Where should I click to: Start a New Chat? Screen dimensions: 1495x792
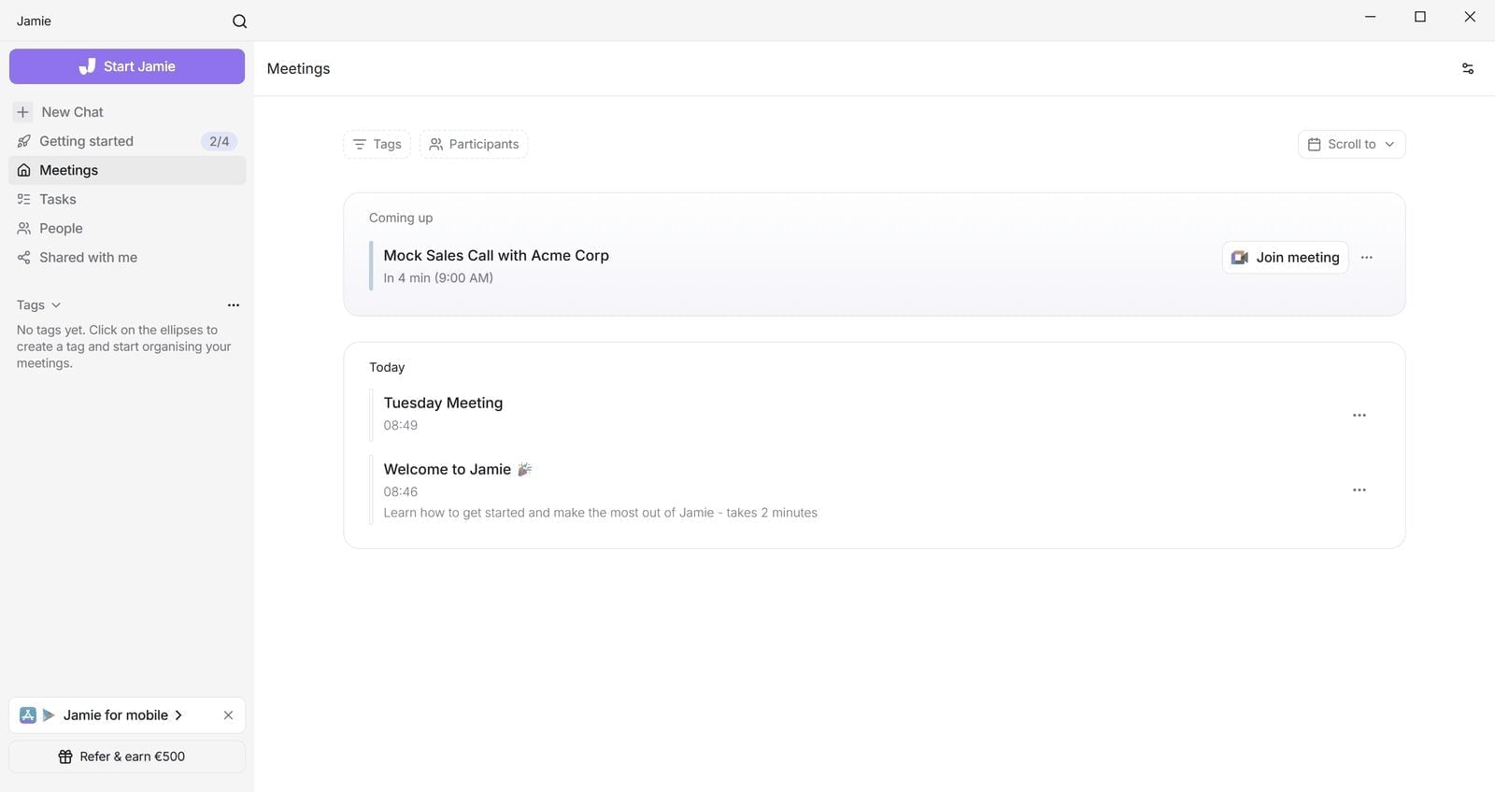(127, 112)
